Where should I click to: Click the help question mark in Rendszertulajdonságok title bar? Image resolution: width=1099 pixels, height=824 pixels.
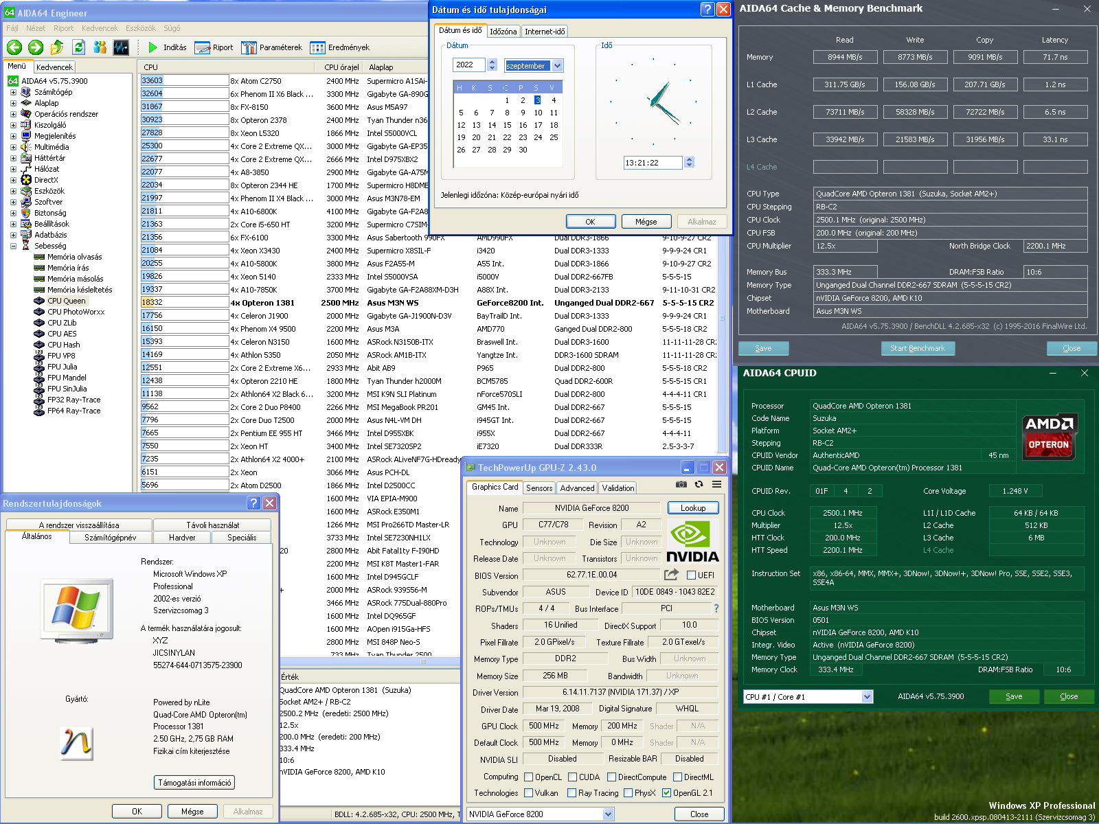(253, 503)
